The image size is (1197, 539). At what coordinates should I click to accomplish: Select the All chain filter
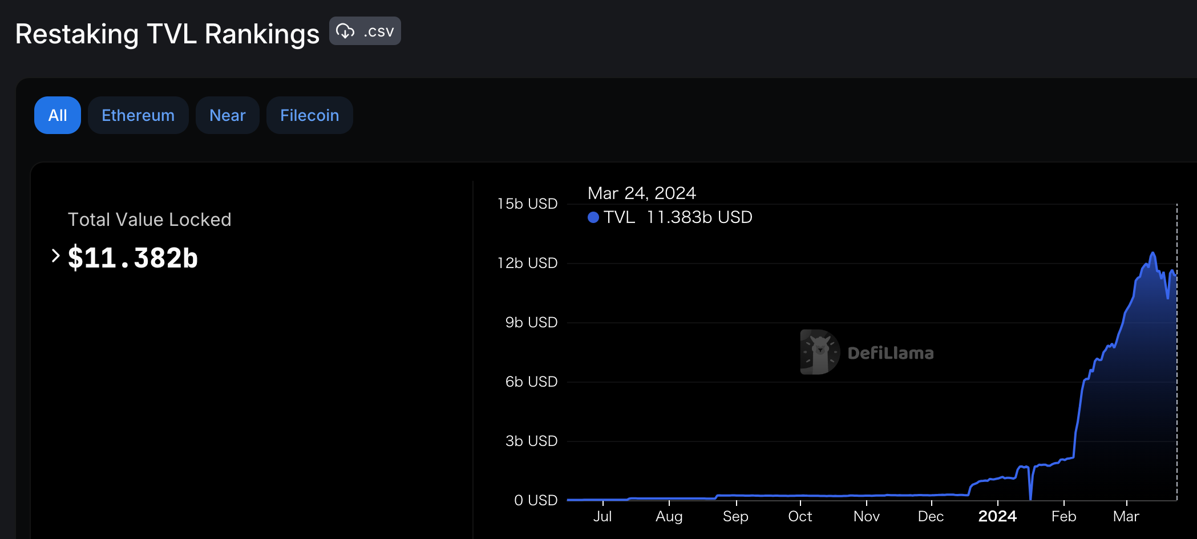58,115
